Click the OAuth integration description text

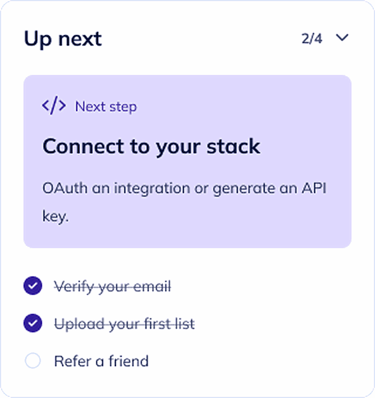pyautogui.click(x=184, y=202)
